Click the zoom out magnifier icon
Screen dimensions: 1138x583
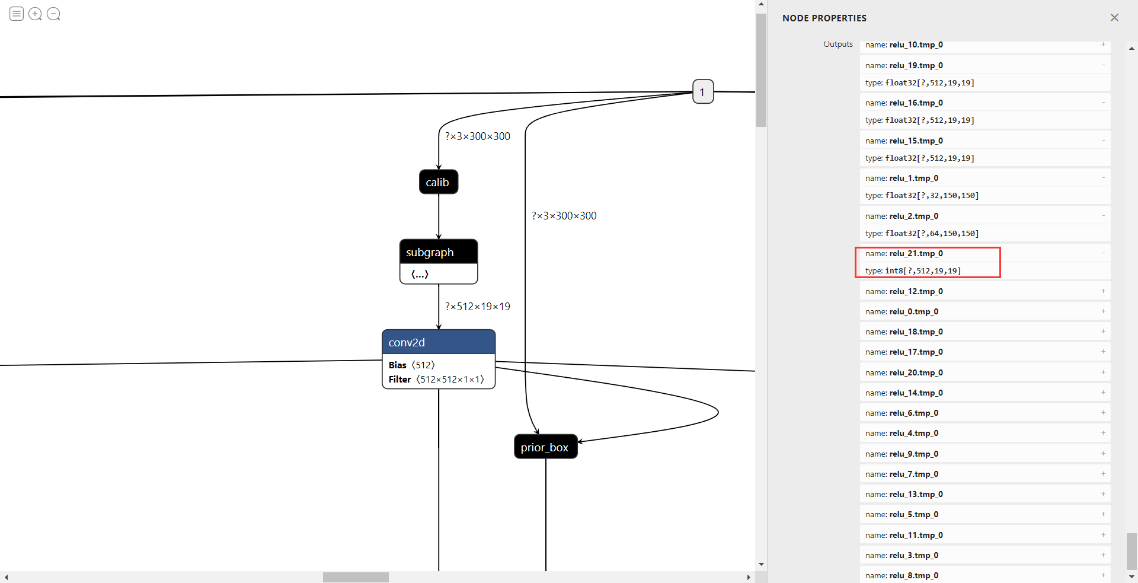[53, 14]
